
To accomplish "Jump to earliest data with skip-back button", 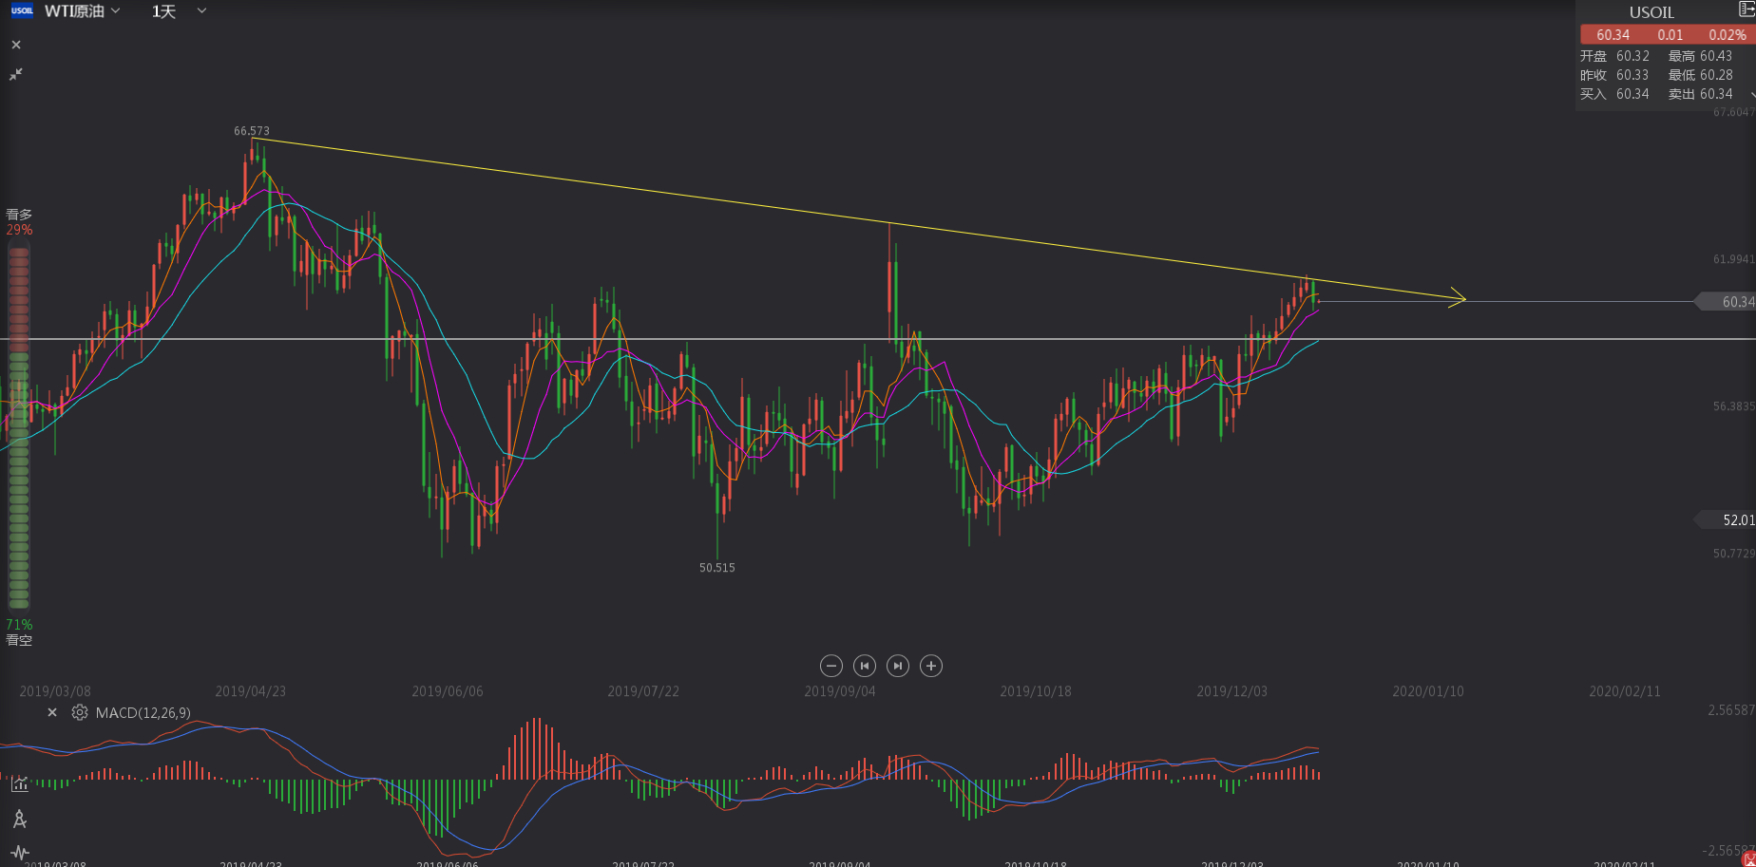I will point(865,666).
